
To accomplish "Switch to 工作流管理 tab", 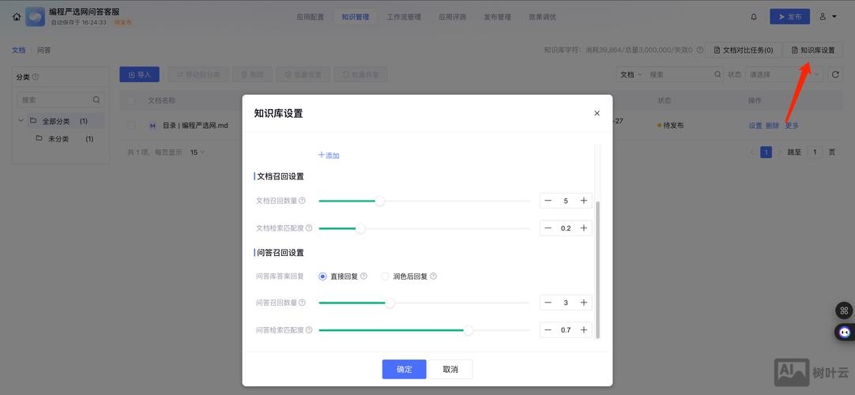I will pos(404,17).
